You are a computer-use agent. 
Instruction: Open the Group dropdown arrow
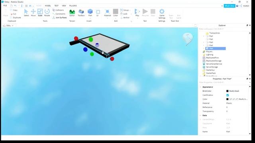(x=130, y=10)
